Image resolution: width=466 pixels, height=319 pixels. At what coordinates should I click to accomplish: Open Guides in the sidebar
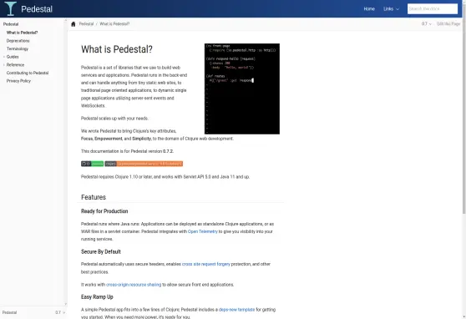coord(13,57)
